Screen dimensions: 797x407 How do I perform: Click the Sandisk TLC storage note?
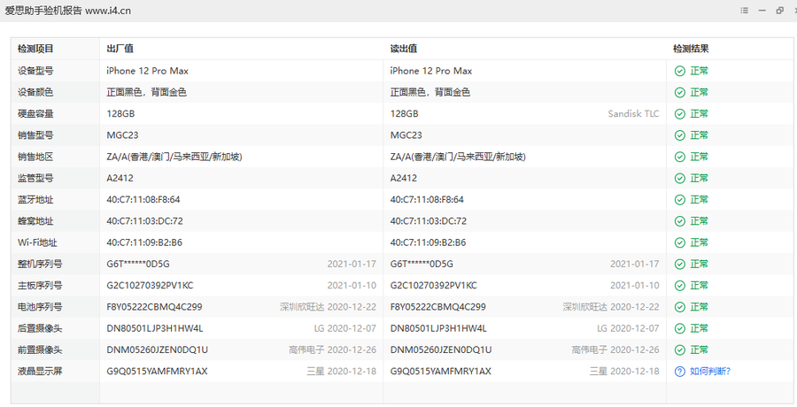point(633,114)
